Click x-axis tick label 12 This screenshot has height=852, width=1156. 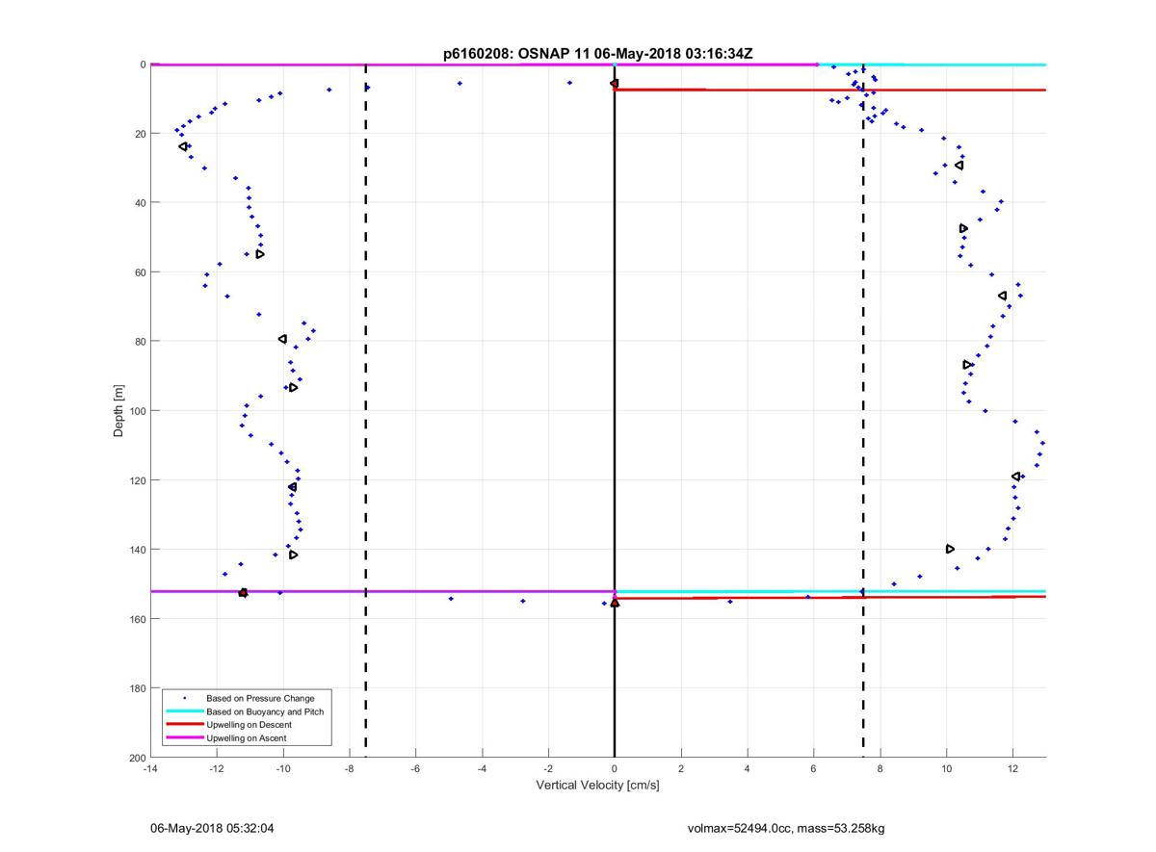1013,769
